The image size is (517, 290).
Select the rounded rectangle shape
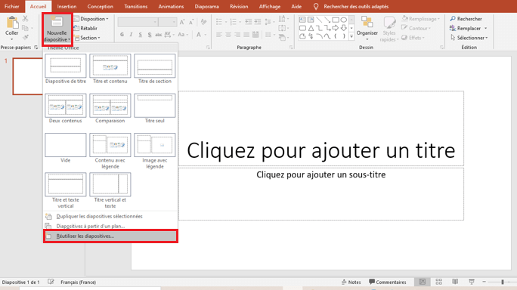coord(302,28)
